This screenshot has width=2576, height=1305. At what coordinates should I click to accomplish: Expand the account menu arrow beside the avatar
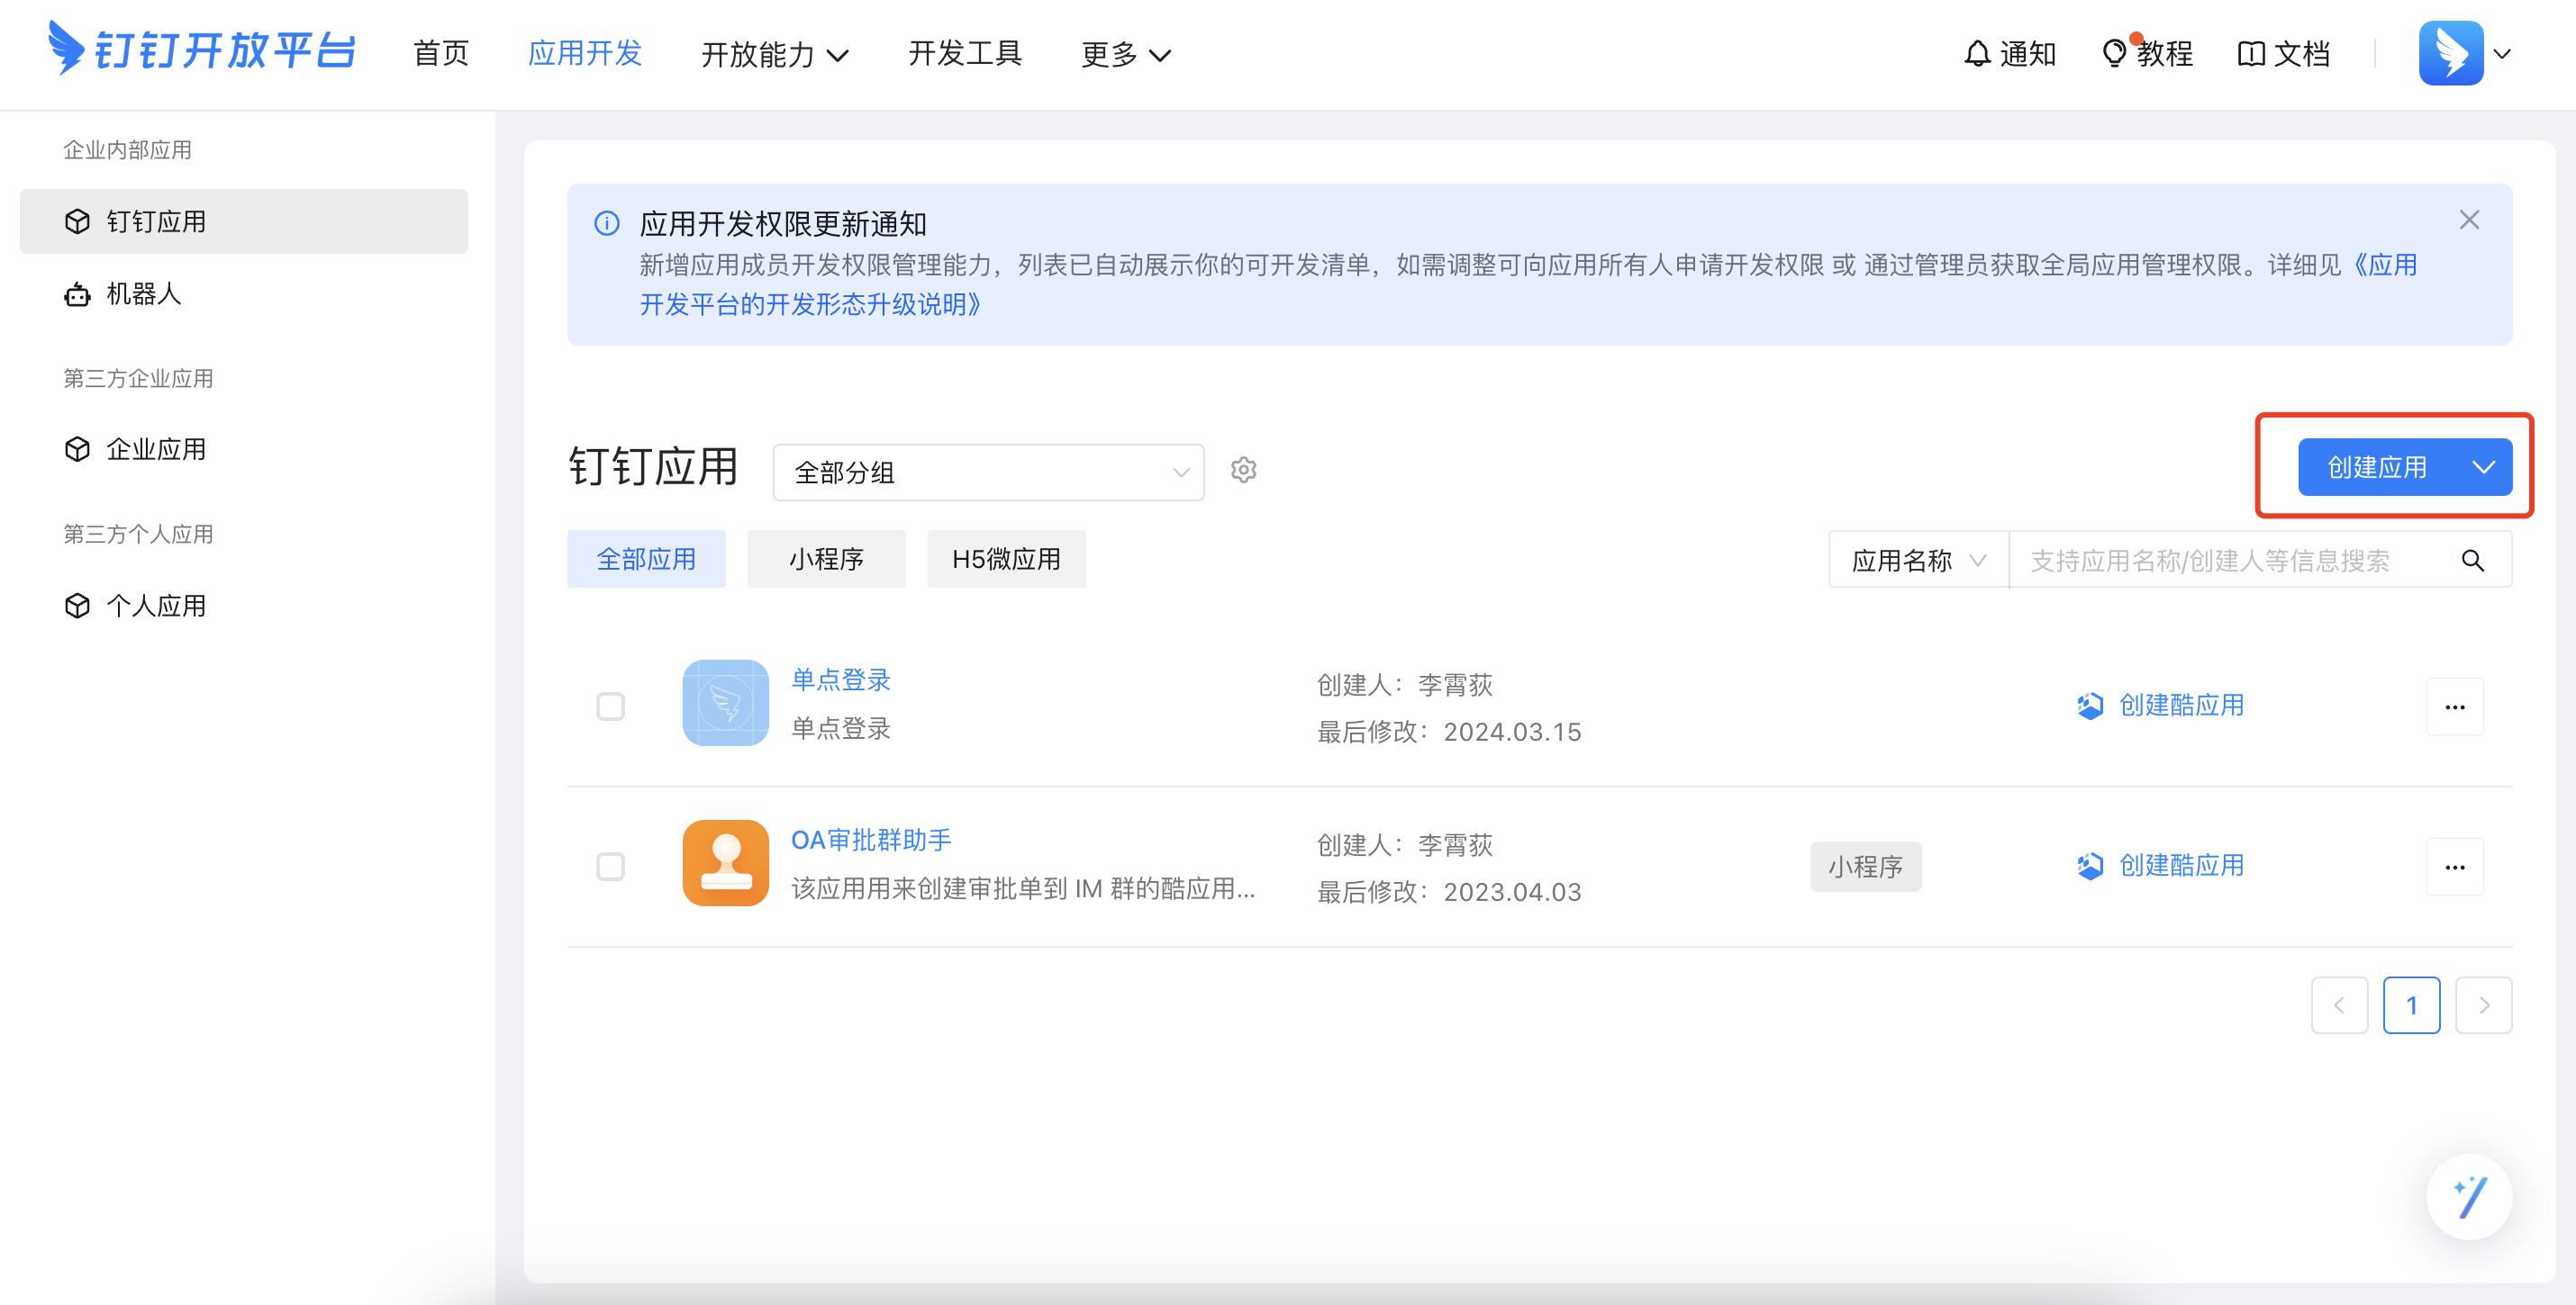pos(2502,54)
